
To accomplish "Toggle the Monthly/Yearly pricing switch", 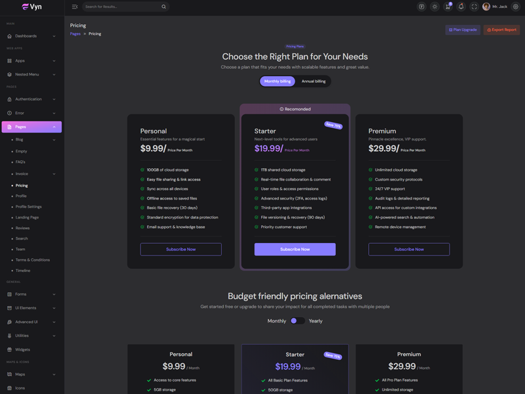I will (x=297, y=321).
